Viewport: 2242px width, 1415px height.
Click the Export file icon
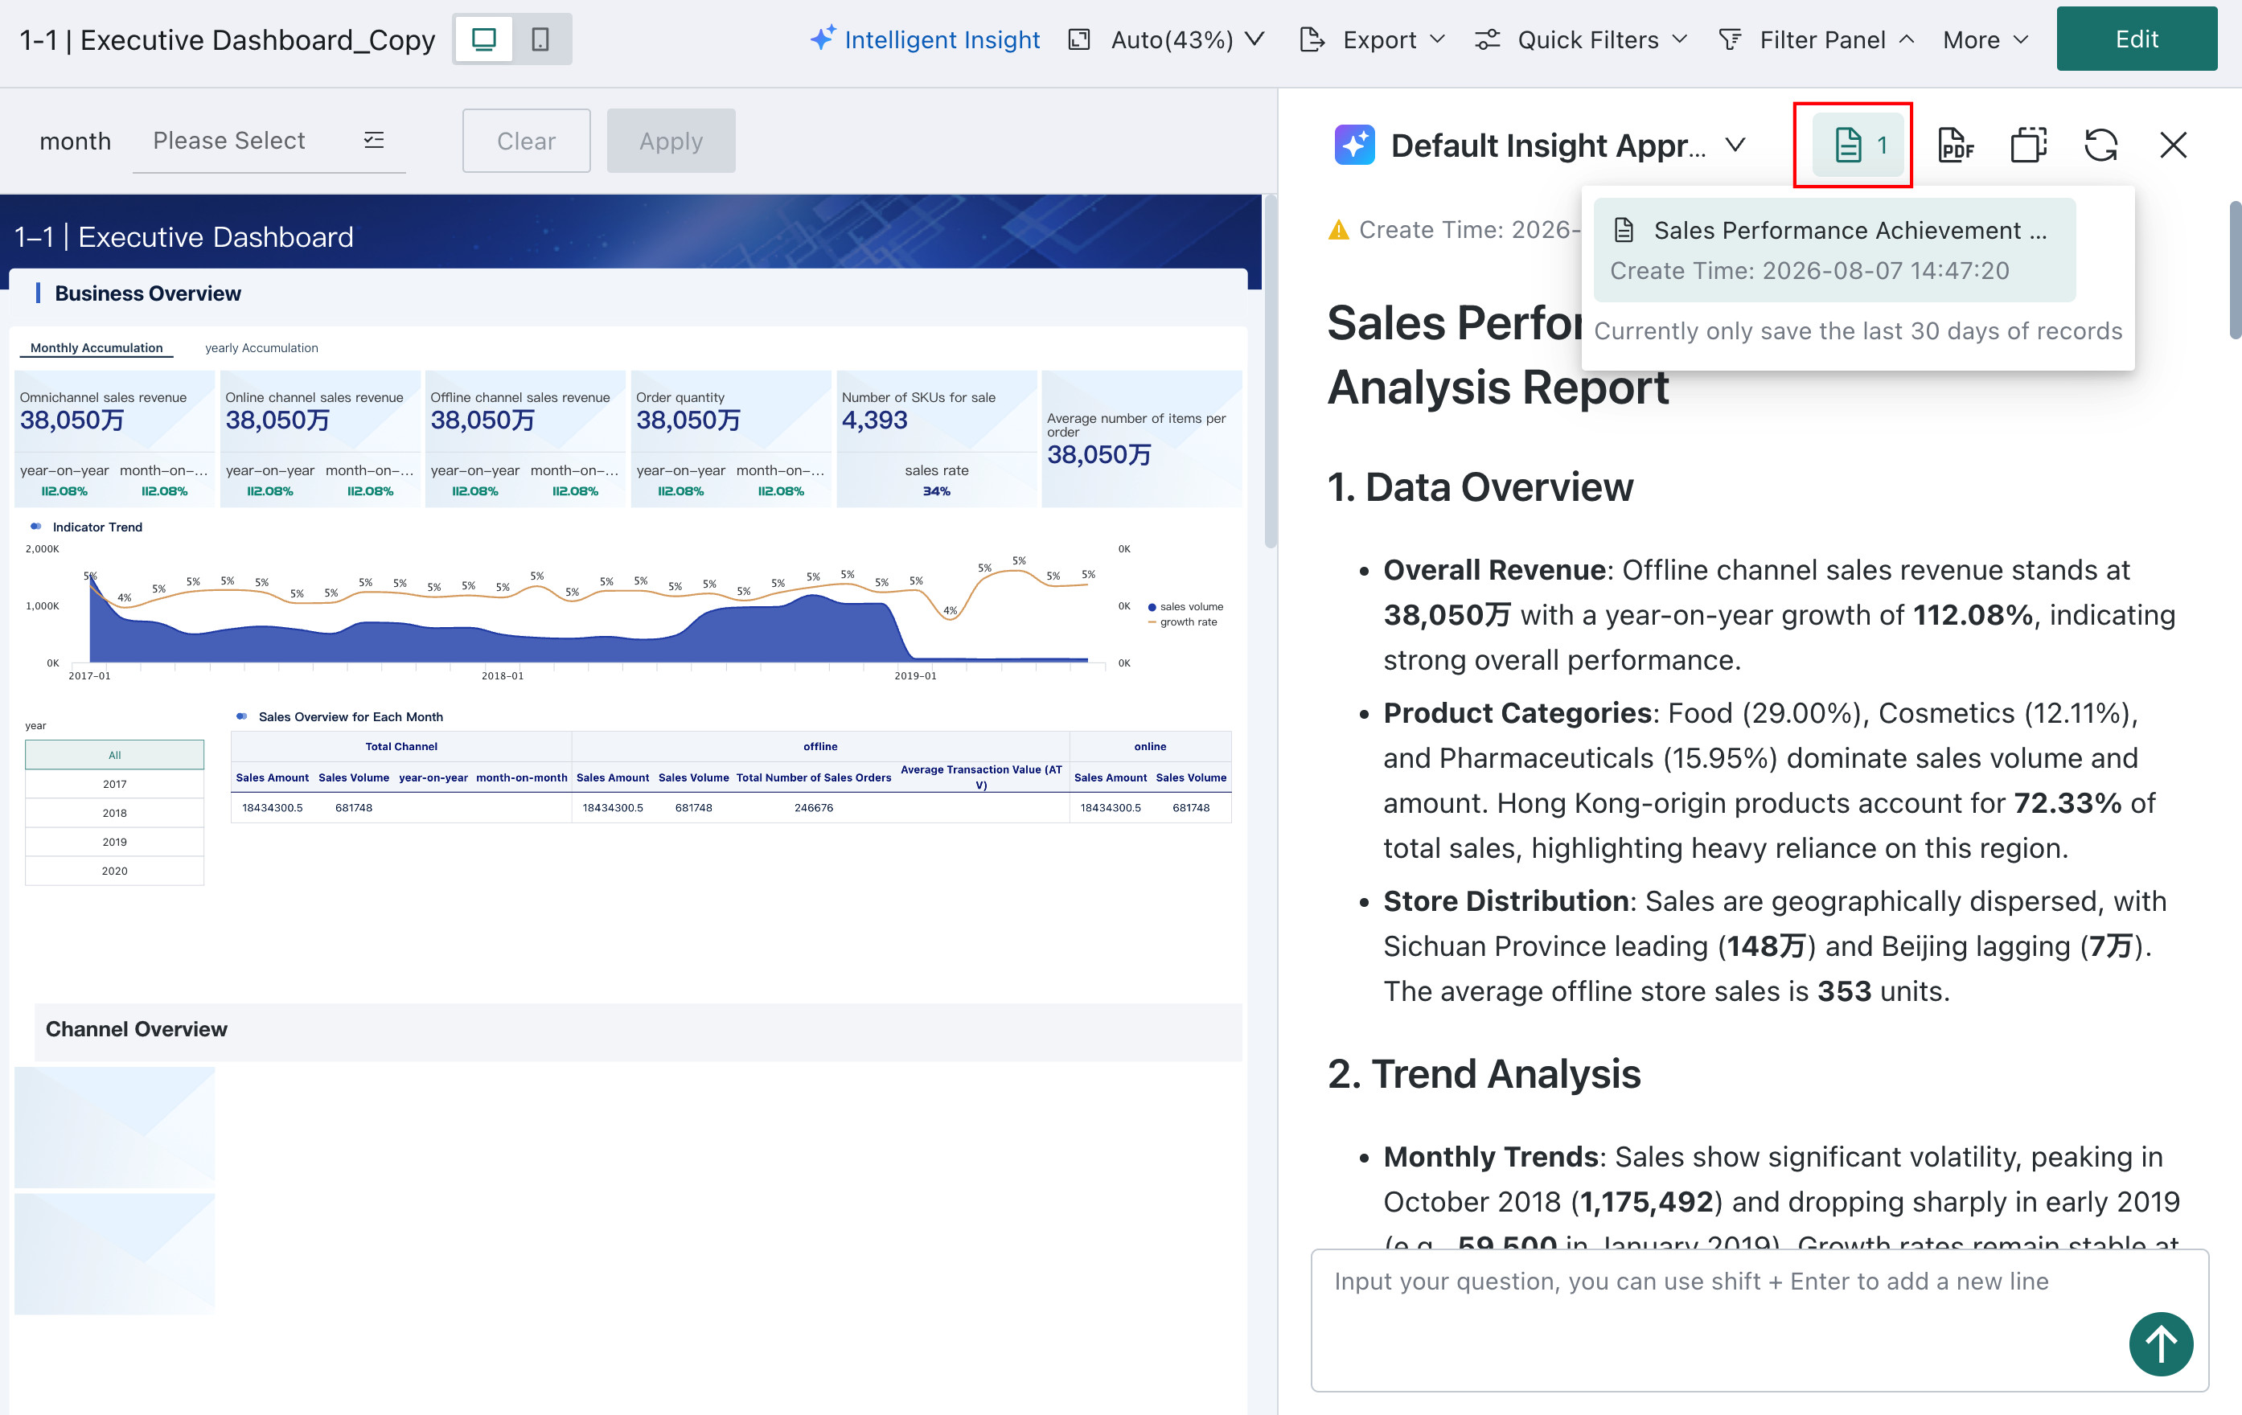pyautogui.click(x=1312, y=39)
